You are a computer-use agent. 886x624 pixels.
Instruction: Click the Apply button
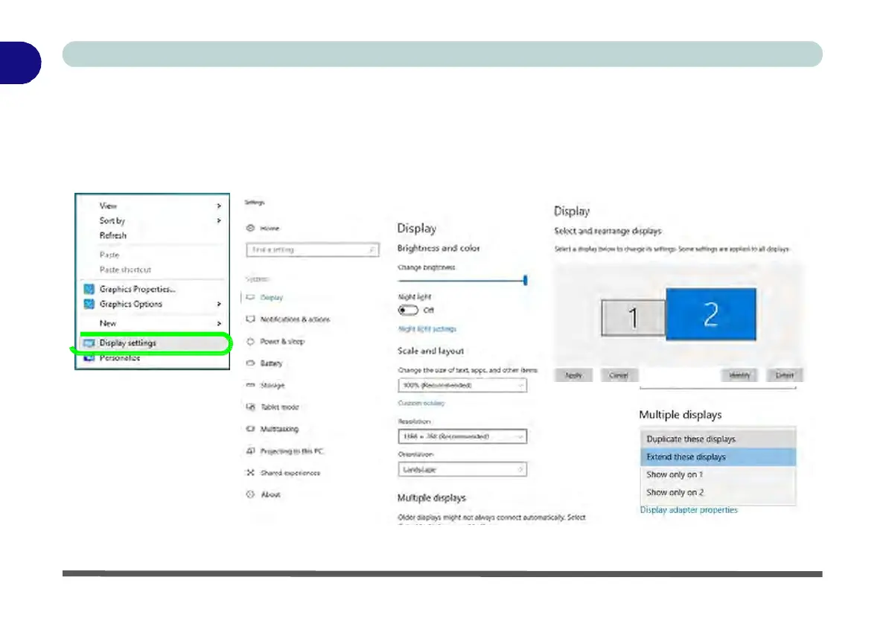tap(573, 375)
